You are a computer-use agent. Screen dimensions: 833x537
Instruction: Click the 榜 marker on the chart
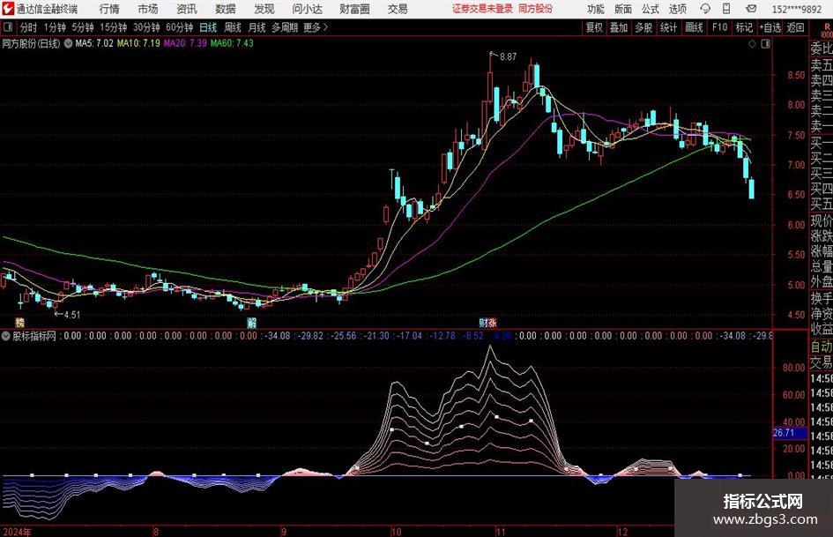point(19,322)
